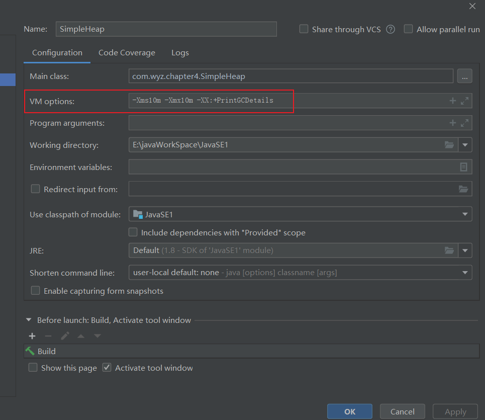
Task: Add a new Before launch task
Action: click(32, 336)
